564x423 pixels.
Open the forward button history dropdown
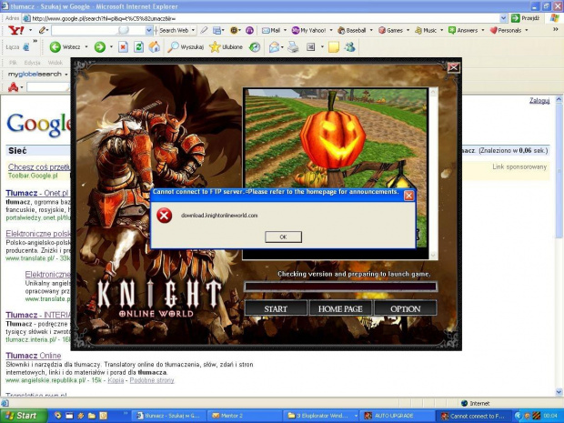111,47
